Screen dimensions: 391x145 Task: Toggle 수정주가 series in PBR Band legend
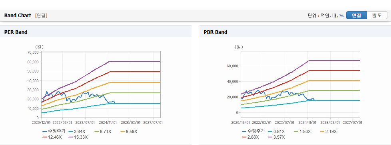[253, 131]
